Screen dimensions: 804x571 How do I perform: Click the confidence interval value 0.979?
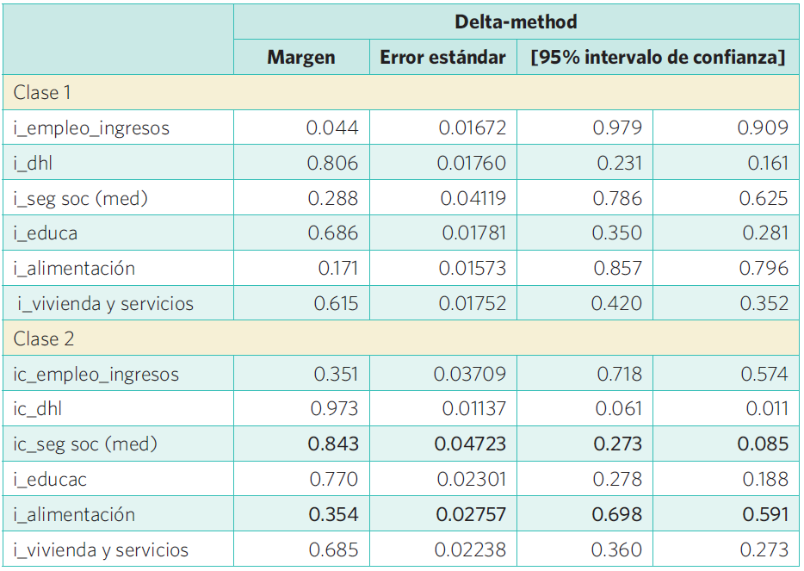(617, 128)
